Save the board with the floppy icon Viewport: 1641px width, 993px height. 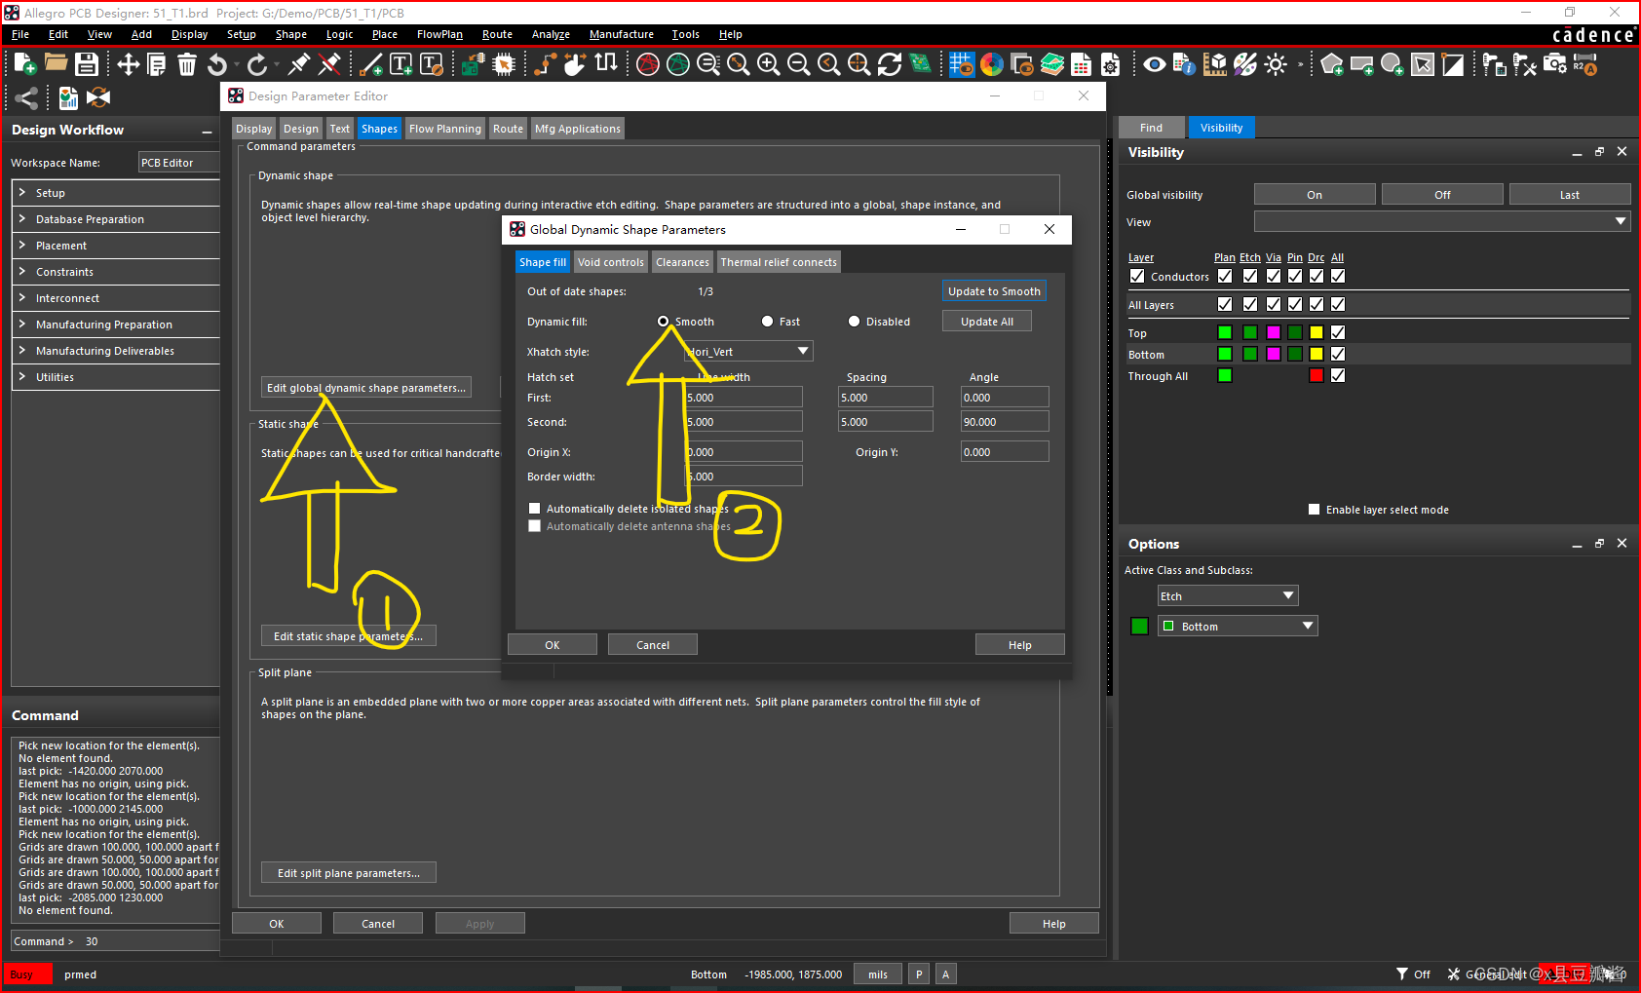coord(87,64)
